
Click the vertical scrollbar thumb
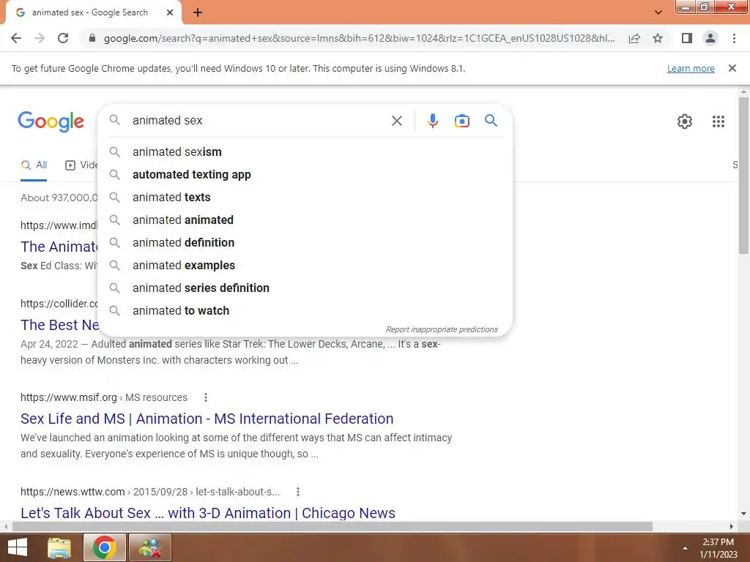[x=743, y=176]
